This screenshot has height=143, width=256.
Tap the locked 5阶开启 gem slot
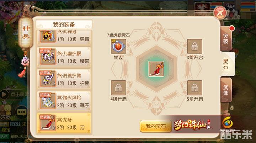coord(194,88)
